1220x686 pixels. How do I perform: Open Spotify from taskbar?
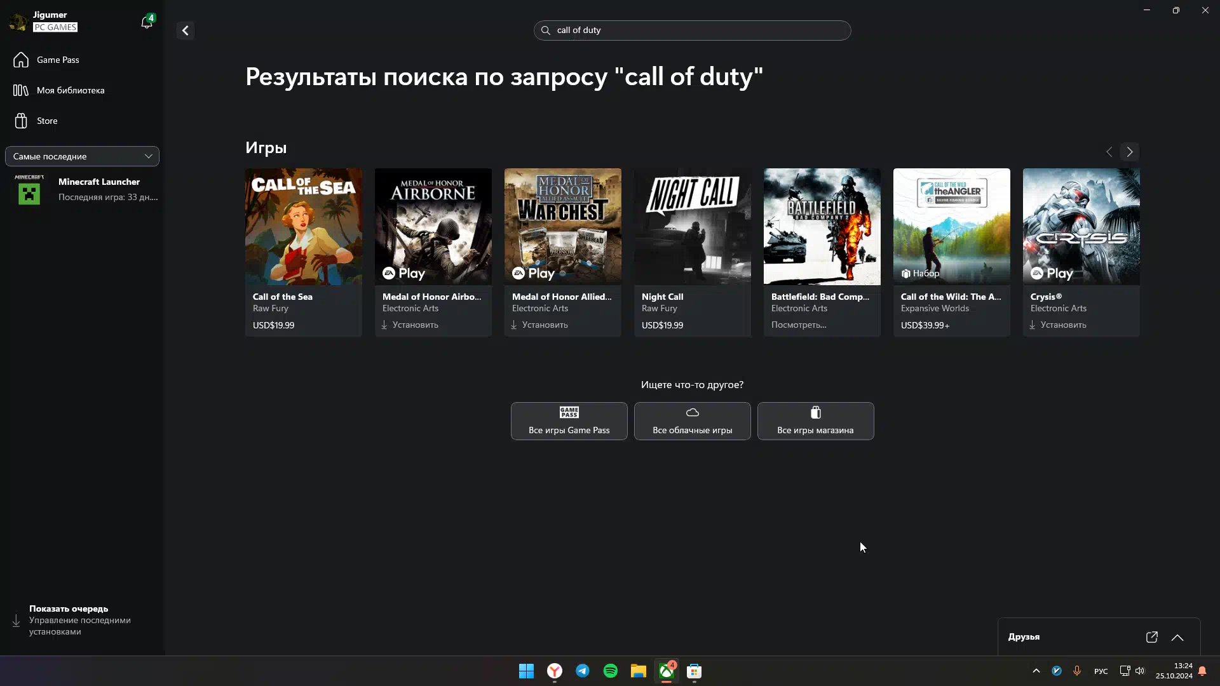click(x=611, y=671)
